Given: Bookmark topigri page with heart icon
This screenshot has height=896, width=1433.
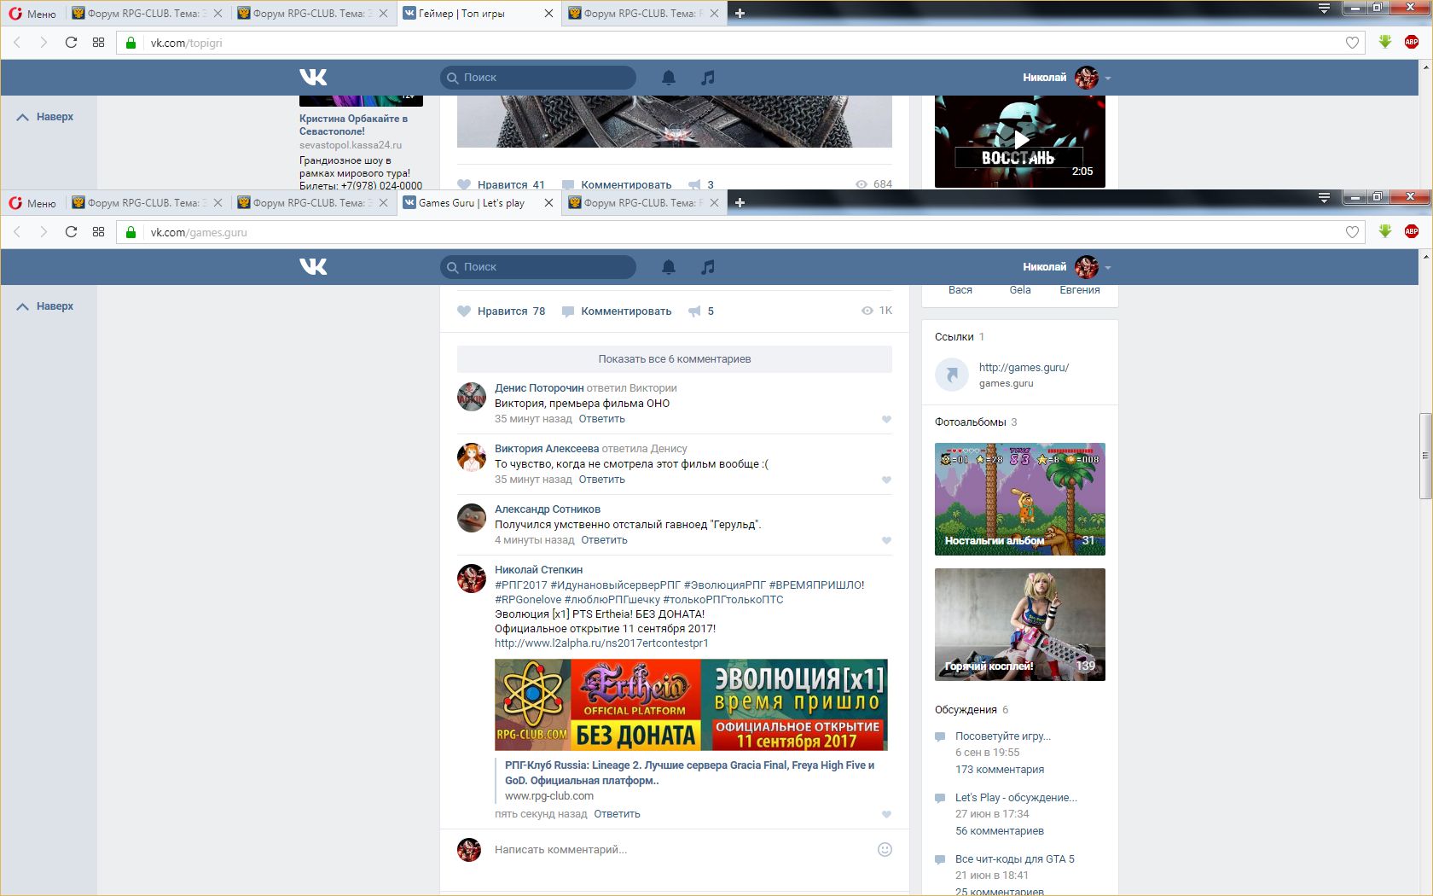Looking at the screenshot, I should pyautogui.click(x=1352, y=43).
